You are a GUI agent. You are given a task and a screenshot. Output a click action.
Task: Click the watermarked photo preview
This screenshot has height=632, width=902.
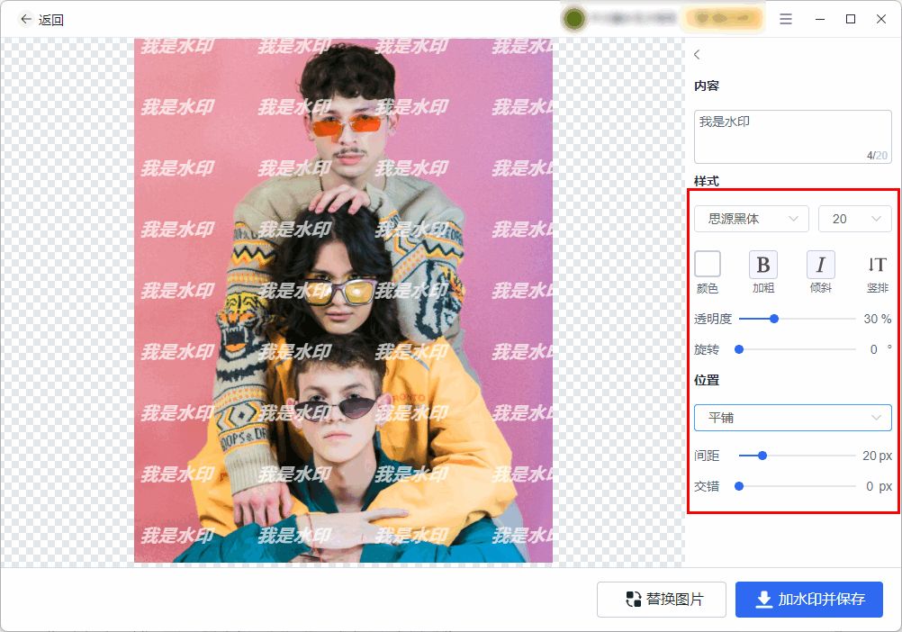point(344,300)
